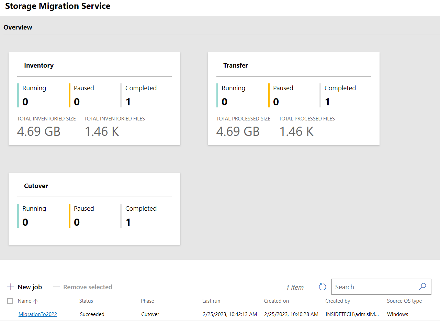Click the sort arrow next to the Name column
This screenshot has height=326, width=440.
click(x=35, y=301)
